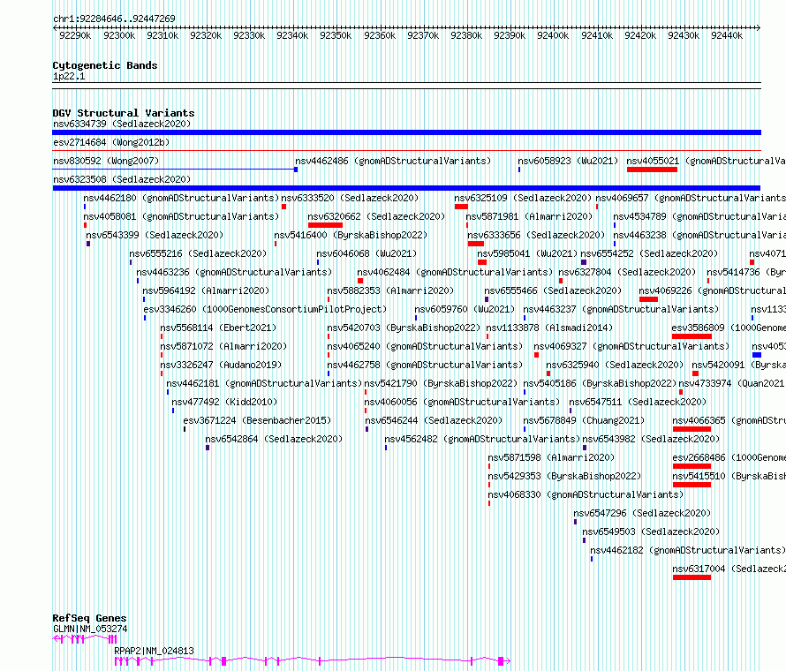This screenshot has width=786, height=671.
Task: Select nsv6555466 (Sedlazeck2020) label
Action: pos(552,290)
